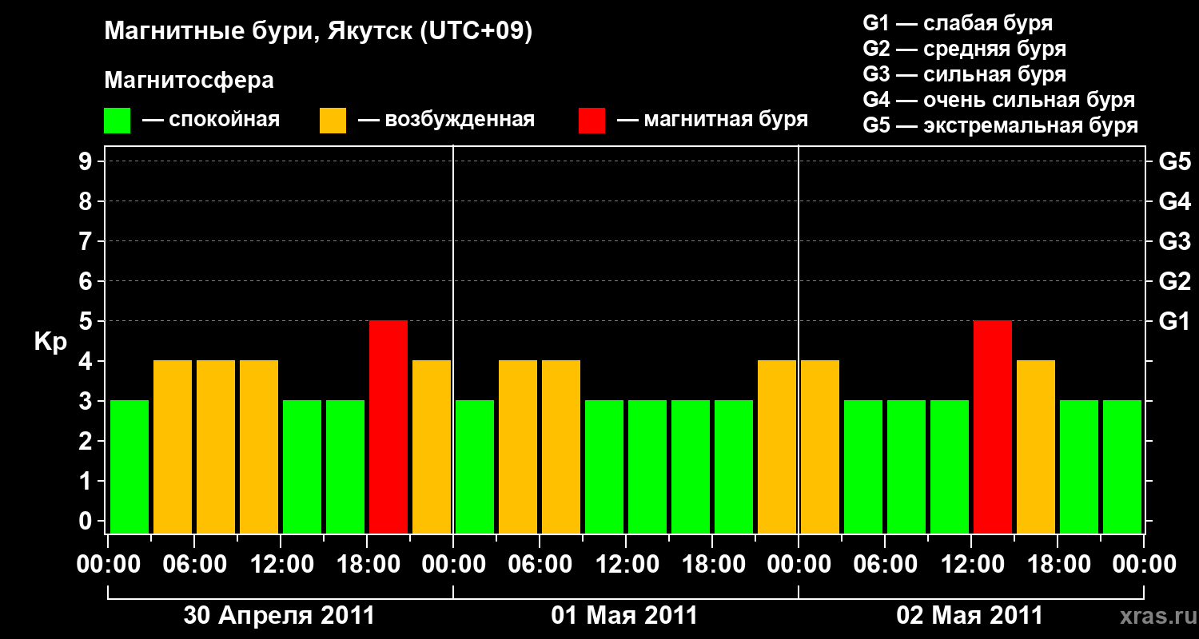
Task: Click the chart title 'Магнитные бури, Якутск (UTC+09)'
Action: tap(318, 33)
